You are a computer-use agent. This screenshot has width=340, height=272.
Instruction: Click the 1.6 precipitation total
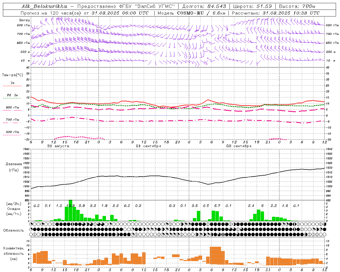(285, 206)
